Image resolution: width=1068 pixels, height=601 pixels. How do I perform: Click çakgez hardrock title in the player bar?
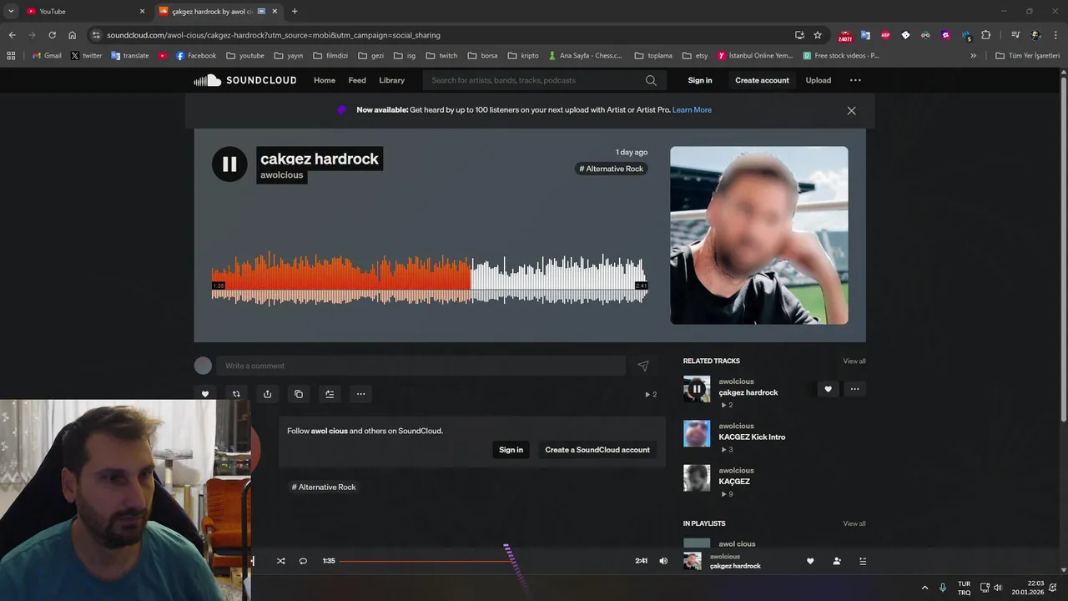tap(735, 566)
